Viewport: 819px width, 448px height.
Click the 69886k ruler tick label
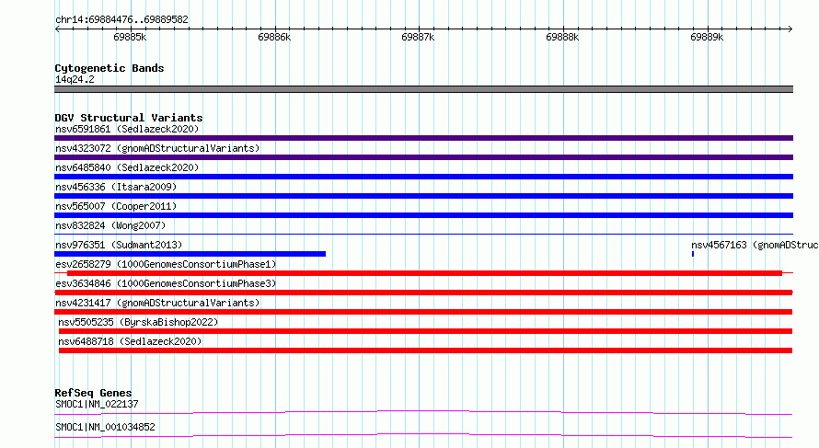tap(274, 37)
